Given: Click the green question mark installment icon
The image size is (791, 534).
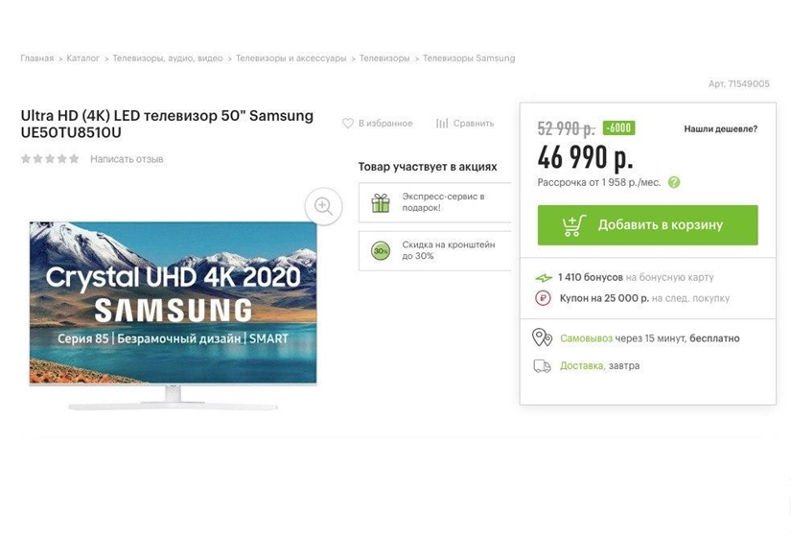Looking at the screenshot, I should point(674,182).
